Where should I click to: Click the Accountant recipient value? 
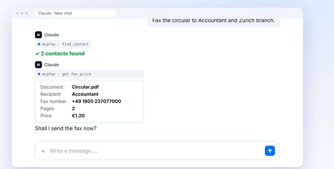[85, 94]
